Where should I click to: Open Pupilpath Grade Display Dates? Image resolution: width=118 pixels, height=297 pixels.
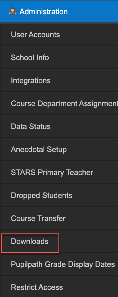pyautogui.click(x=59, y=264)
